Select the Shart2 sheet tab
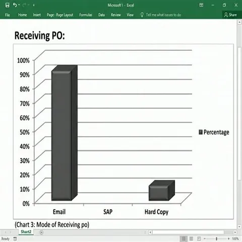This screenshot has width=242, height=242. 26,232
